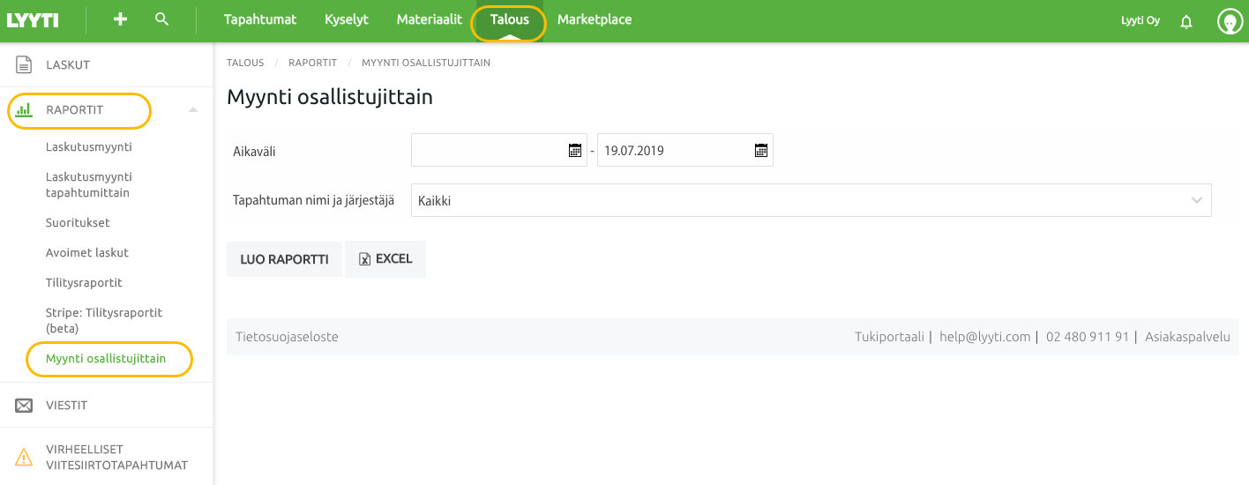Open Laskutusmyynti report in sidebar
The image size is (1249, 485).
tap(89, 147)
